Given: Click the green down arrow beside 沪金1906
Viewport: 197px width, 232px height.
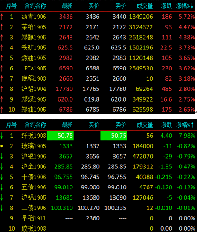Looking at the screenshot, I should coord(2,167).
